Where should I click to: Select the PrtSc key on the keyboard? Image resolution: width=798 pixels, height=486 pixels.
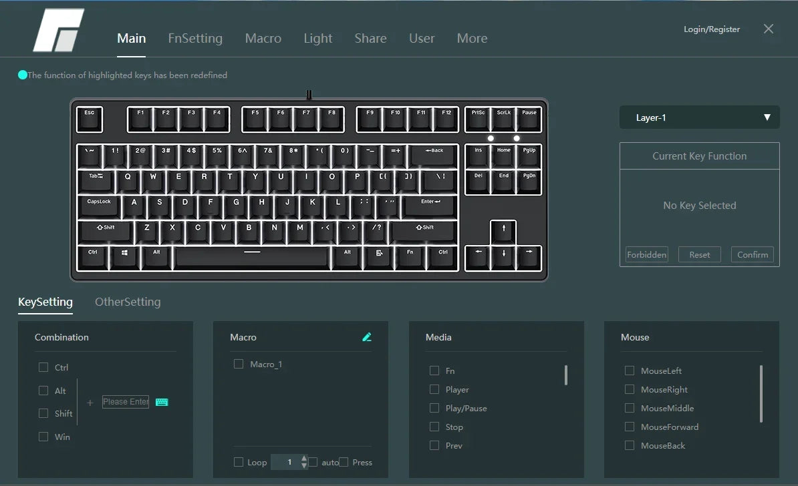(478, 119)
